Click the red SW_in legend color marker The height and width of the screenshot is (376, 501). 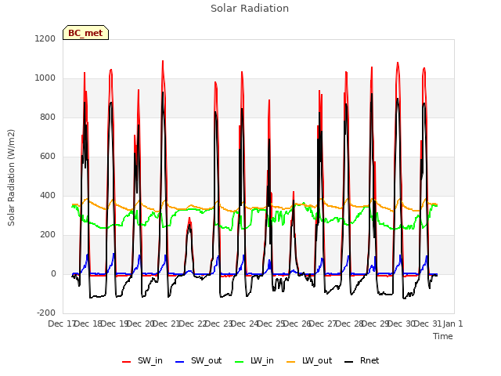tap(127, 362)
